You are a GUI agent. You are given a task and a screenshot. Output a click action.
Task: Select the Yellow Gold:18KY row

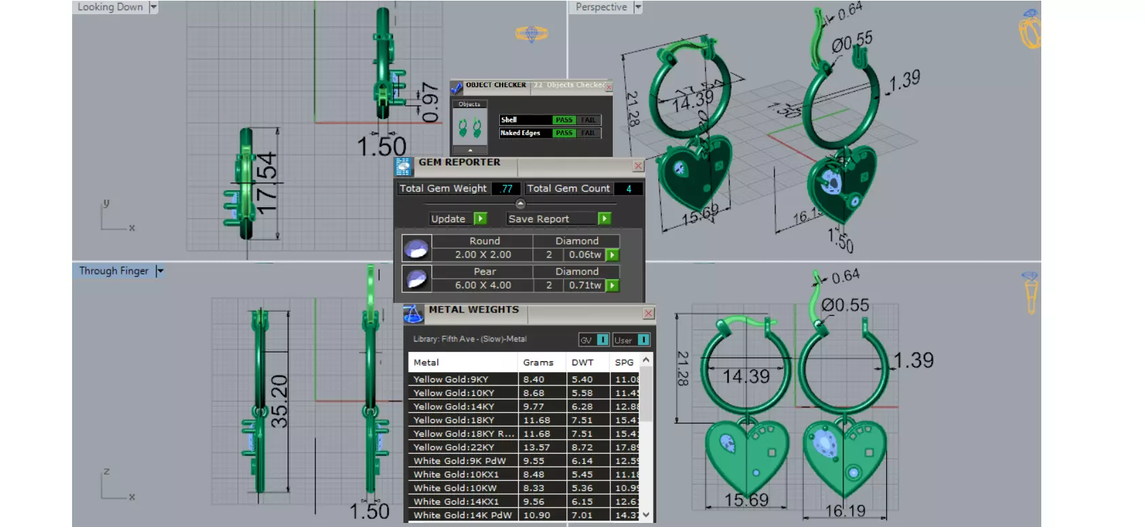(x=524, y=420)
